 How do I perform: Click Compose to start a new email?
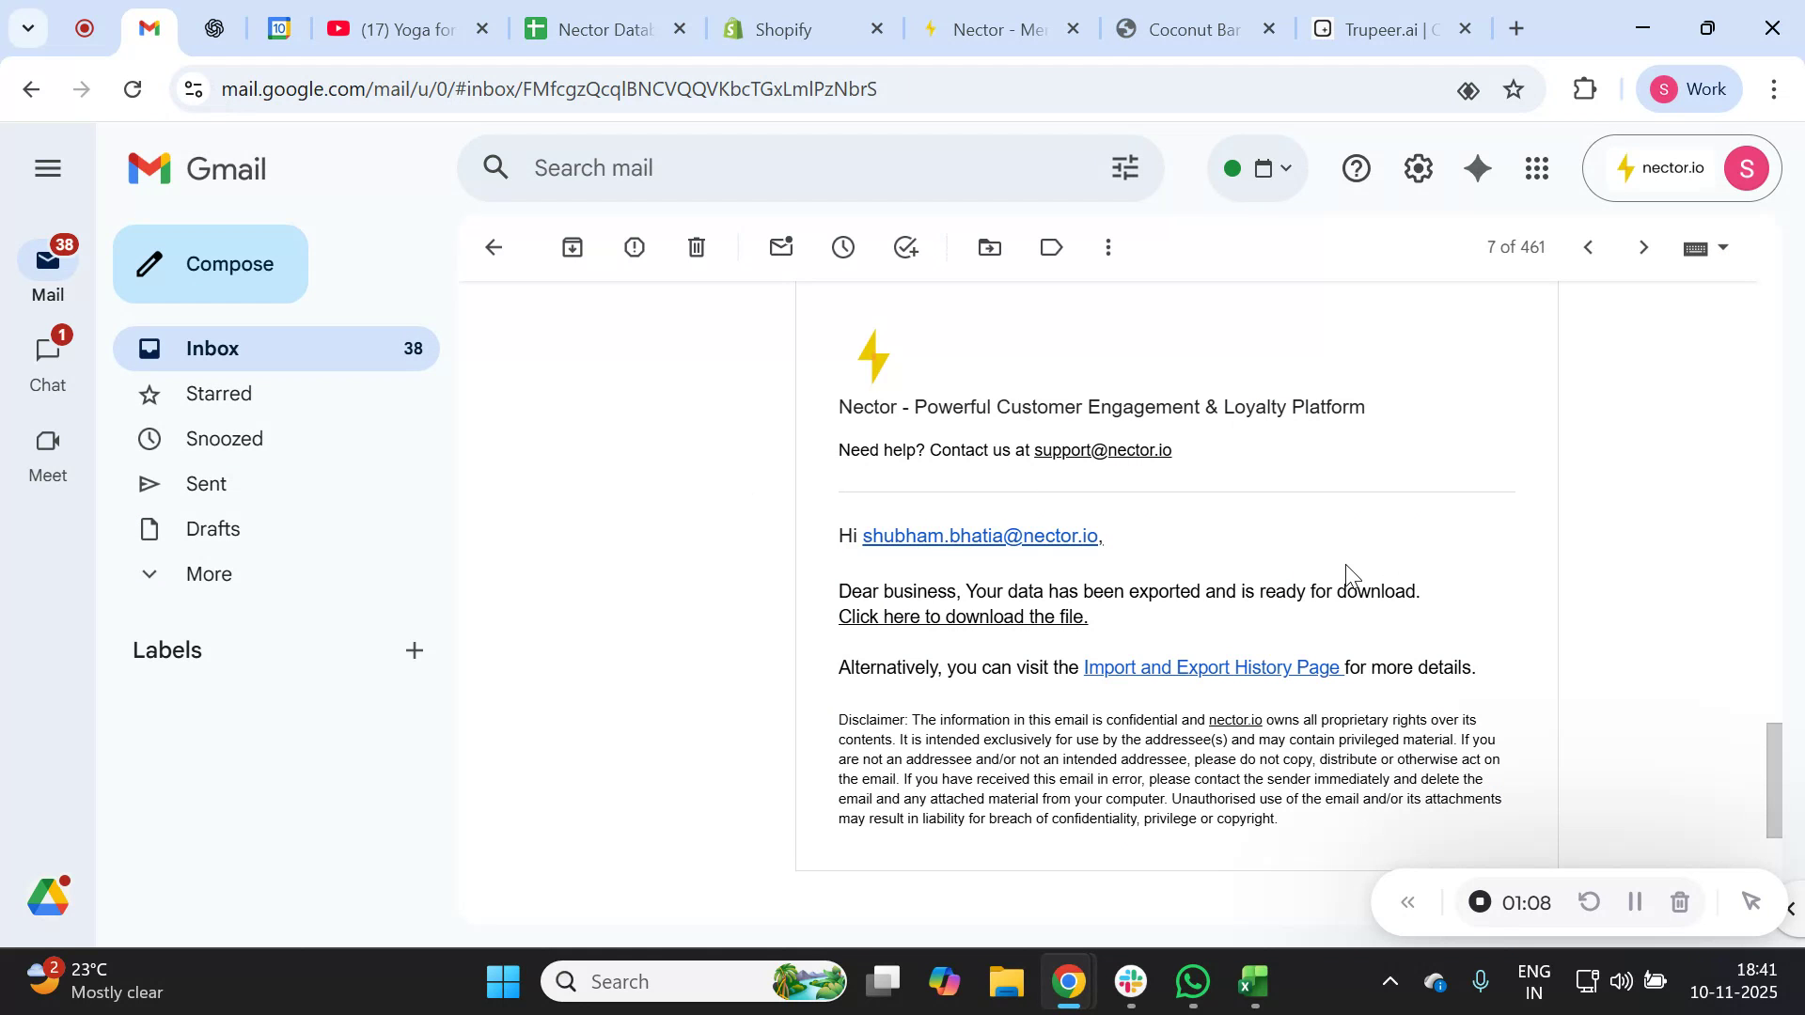tap(210, 264)
